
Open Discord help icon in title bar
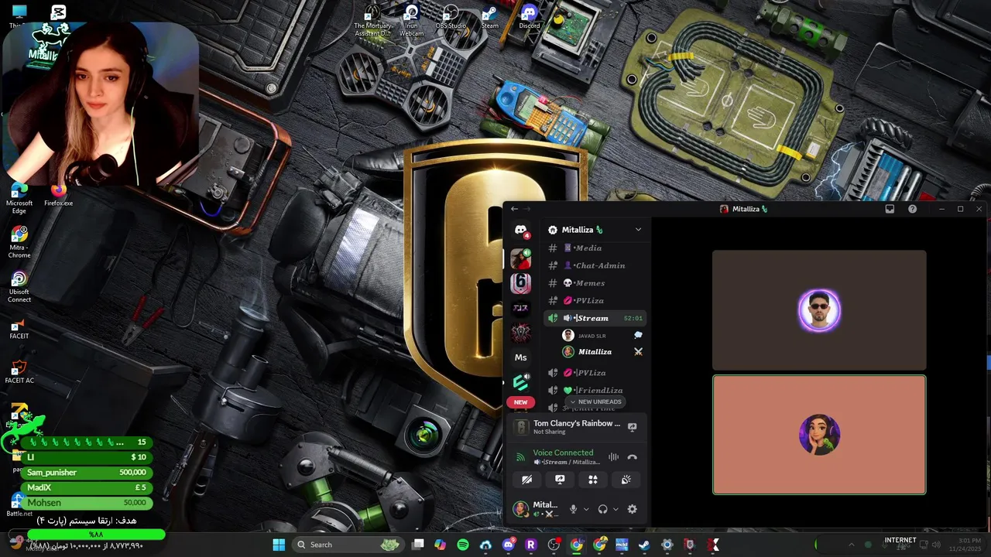(912, 209)
